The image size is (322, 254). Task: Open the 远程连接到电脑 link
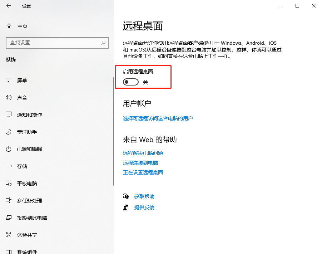pyautogui.click(x=140, y=163)
